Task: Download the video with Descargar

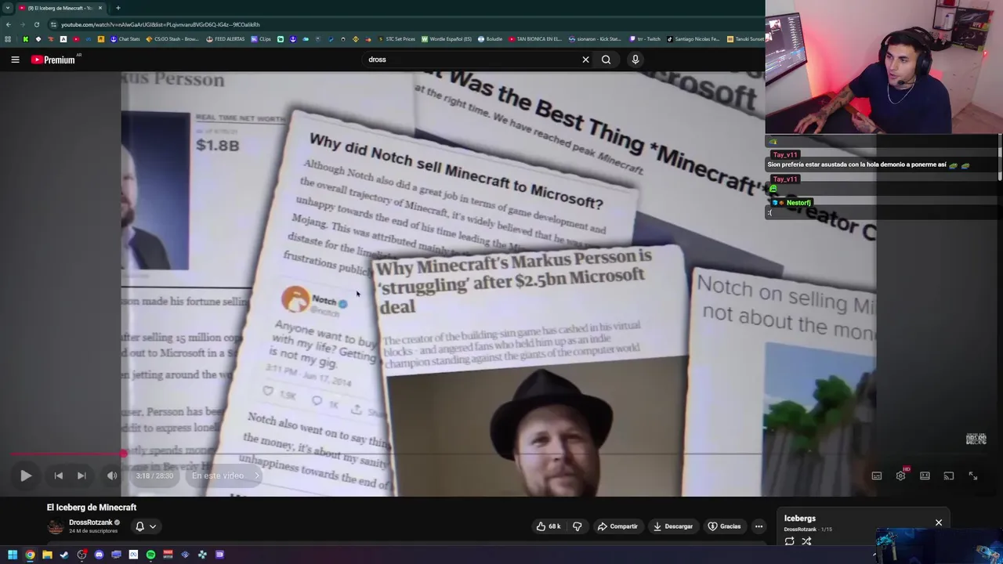Action: [673, 526]
